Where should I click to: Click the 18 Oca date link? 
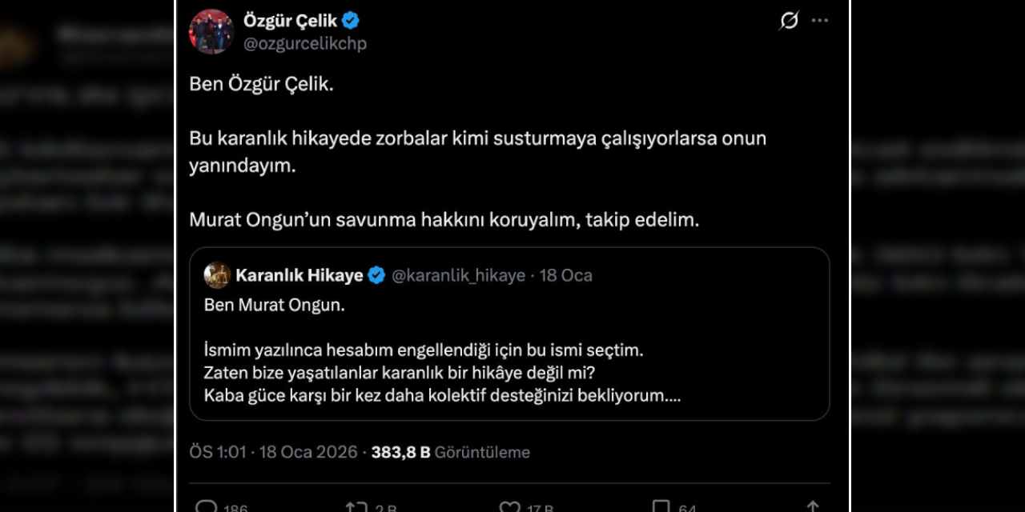(565, 275)
